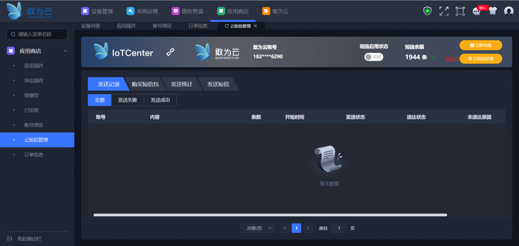Click the 条数 column header
Viewport: 519px width, 246px height.
click(x=256, y=117)
